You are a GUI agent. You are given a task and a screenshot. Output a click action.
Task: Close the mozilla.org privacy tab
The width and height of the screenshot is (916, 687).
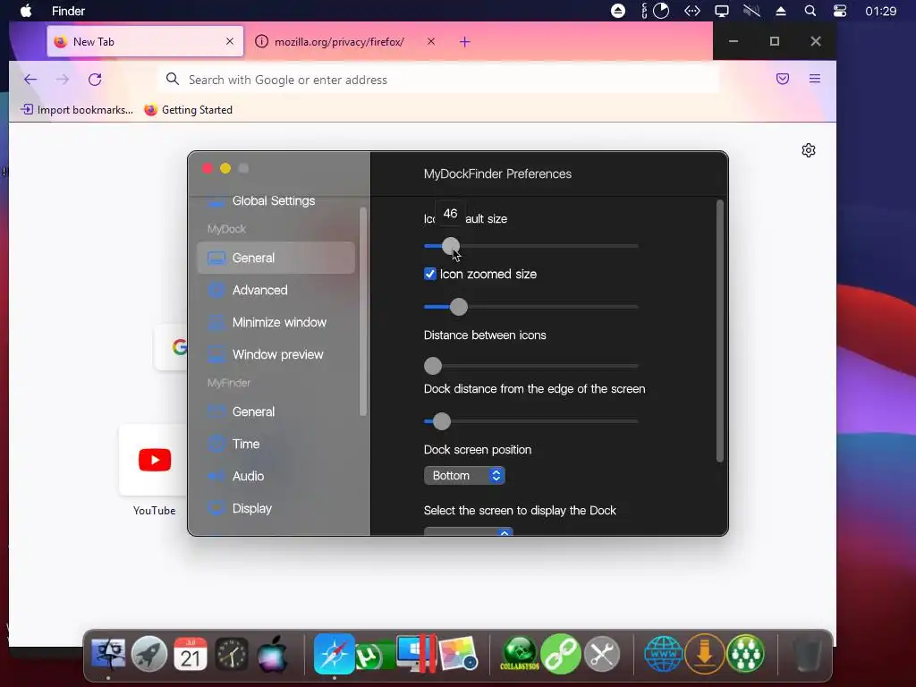click(x=431, y=41)
